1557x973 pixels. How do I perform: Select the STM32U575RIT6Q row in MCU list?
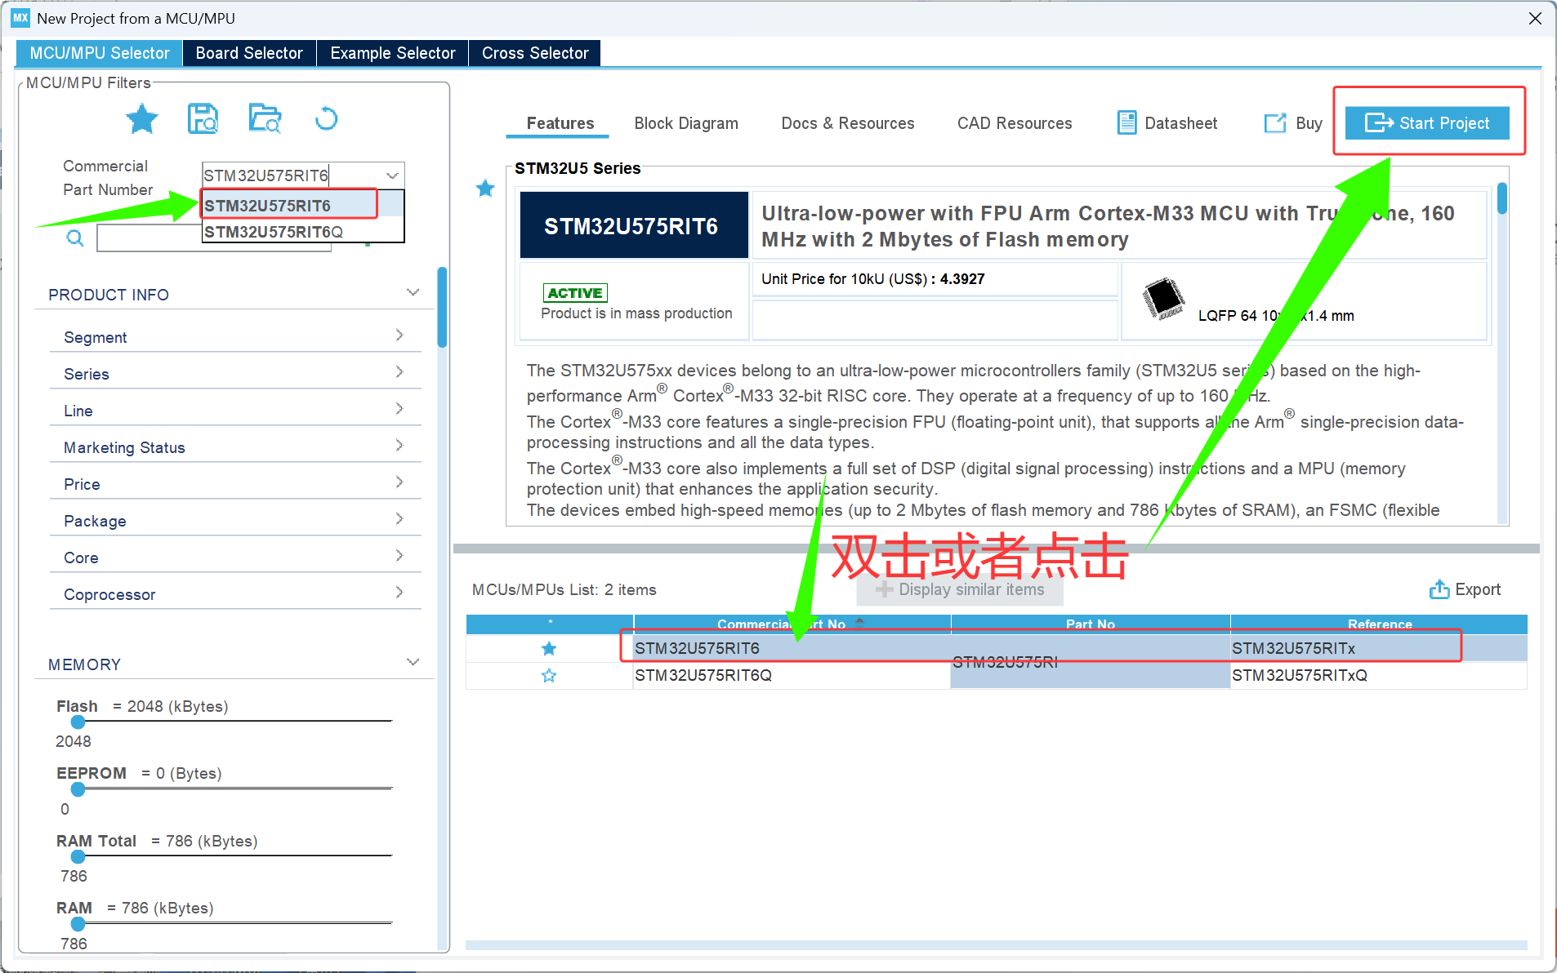(996, 675)
